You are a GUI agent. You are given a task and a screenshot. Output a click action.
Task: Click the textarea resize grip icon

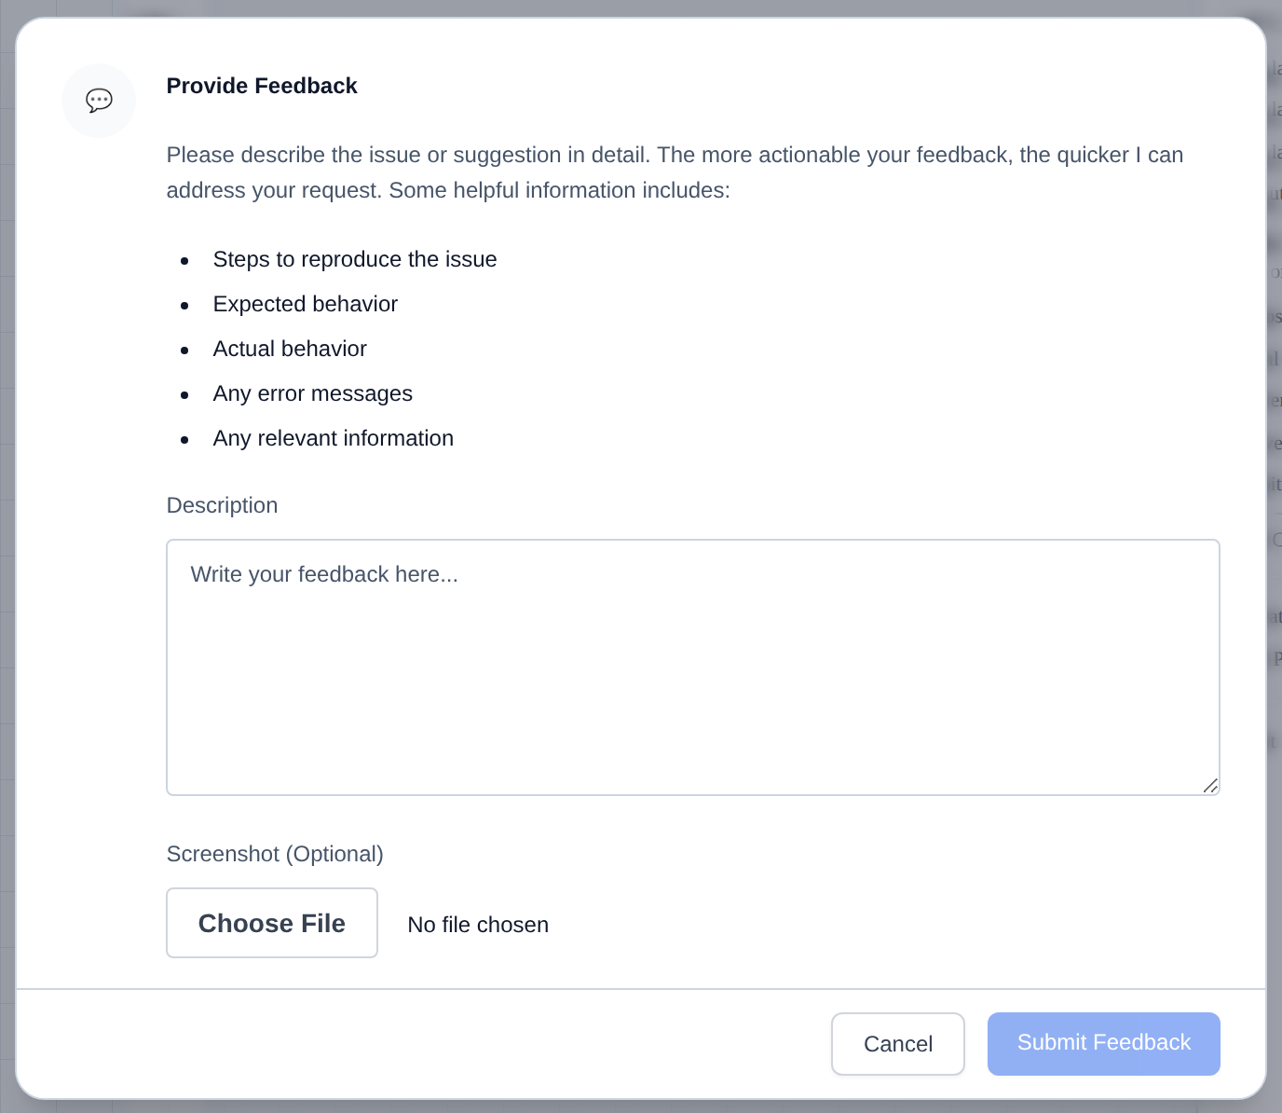pyautogui.click(x=1210, y=785)
